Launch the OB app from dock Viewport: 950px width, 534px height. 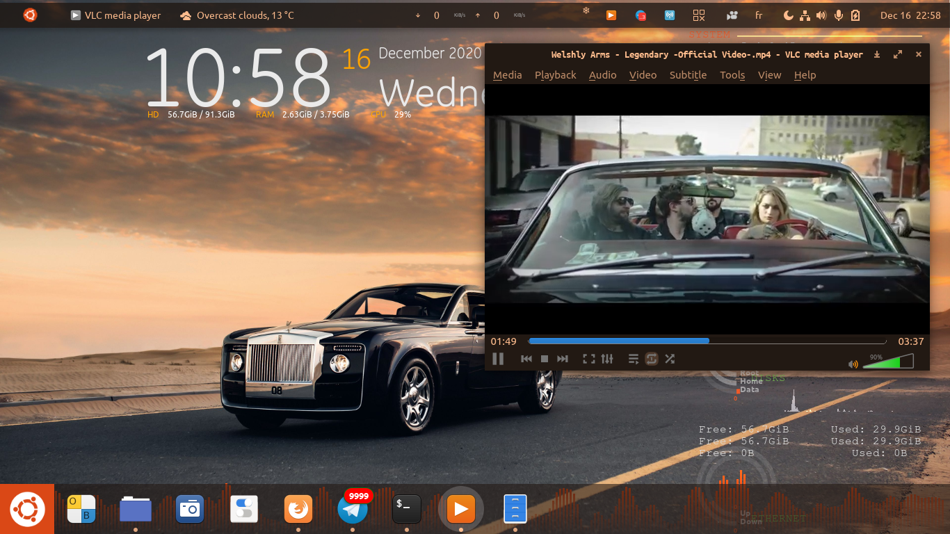coord(81,509)
